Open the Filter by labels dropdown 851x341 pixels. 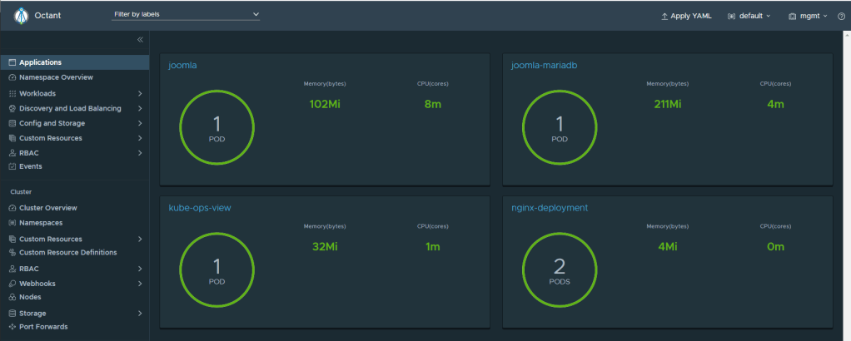pyautogui.click(x=186, y=15)
